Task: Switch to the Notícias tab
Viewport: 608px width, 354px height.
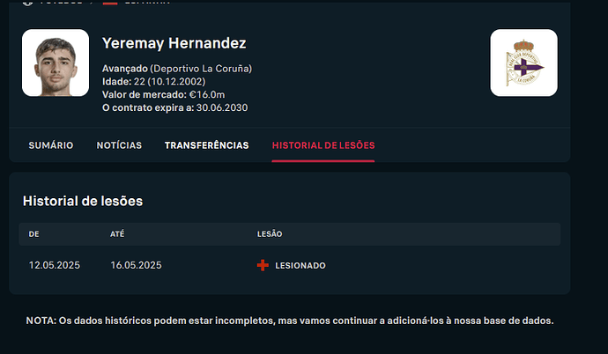Action: [119, 145]
